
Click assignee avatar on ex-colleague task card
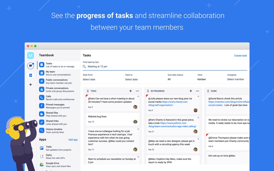tap(135, 149)
